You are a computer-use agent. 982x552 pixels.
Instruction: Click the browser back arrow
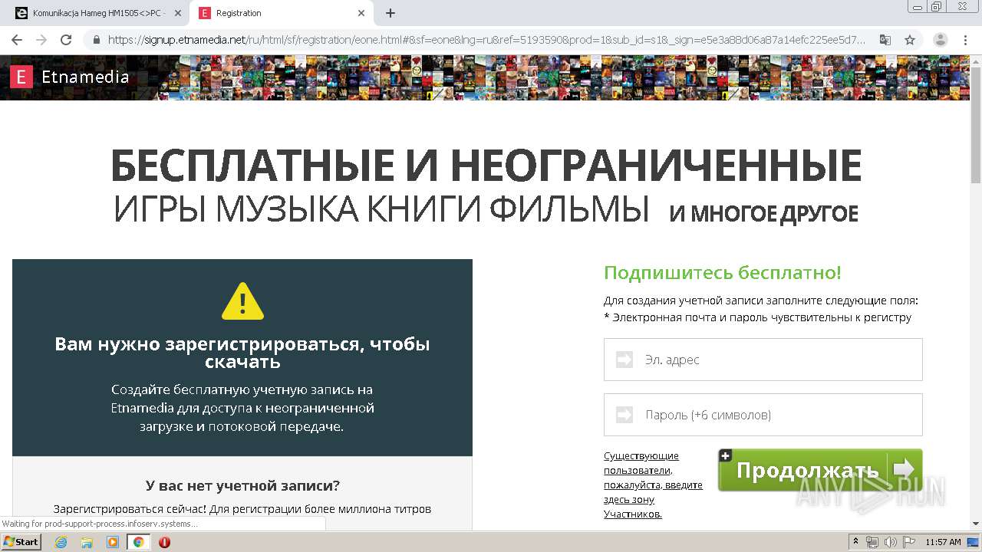coord(17,40)
